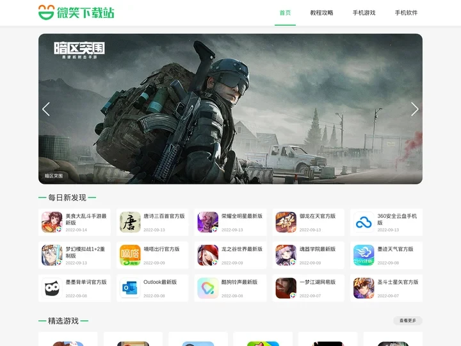The width and height of the screenshot is (461, 346).
Task: Click 荣耀全明星最新版 title link
Action: pos(241,216)
